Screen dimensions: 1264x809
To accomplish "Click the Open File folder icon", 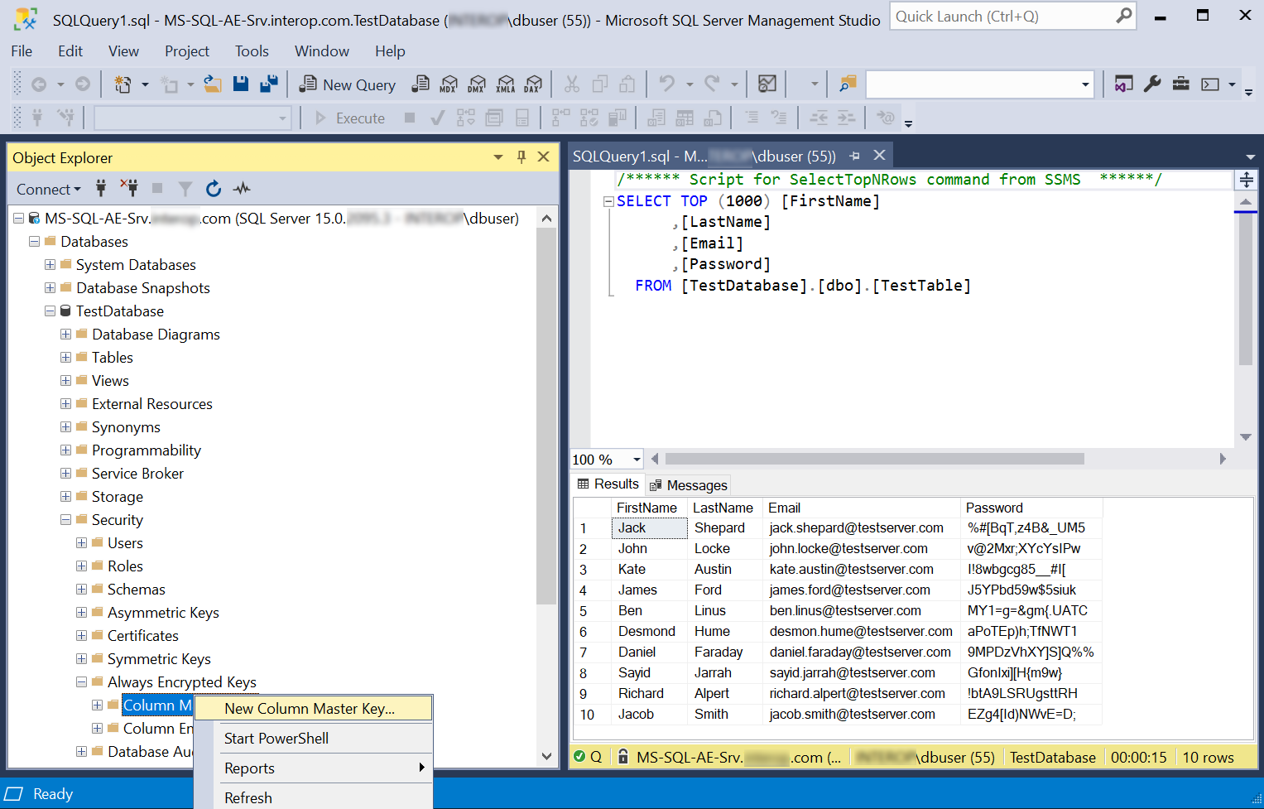I will 213,84.
